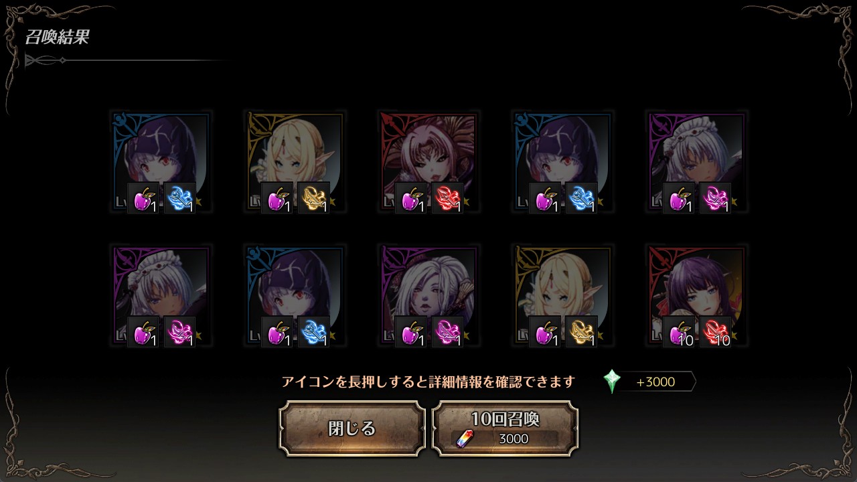
Task: Click blonde elf card in bottom row
Action: (562, 296)
